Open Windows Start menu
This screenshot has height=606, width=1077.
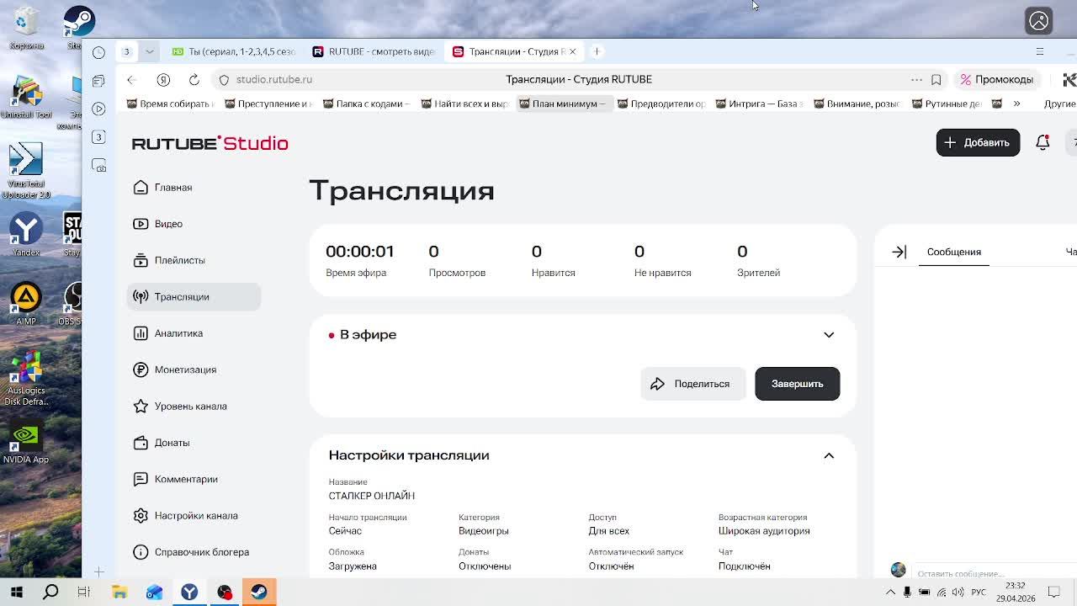(x=17, y=592)
